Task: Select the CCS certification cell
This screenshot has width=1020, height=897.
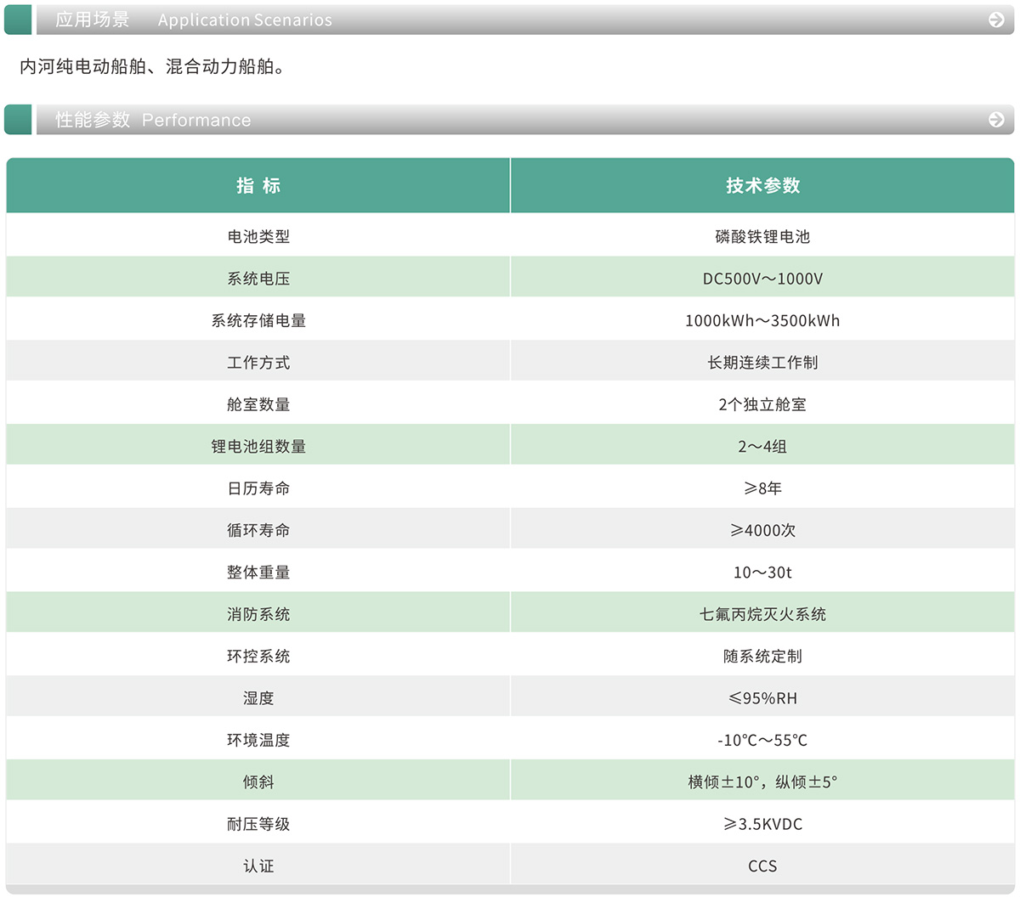Action: click(762, 866)
